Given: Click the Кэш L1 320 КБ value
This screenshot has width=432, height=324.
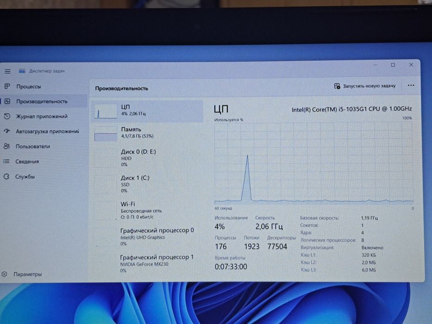Looking at the screenshot, I should pyautogui.click(x=369, y=255).
